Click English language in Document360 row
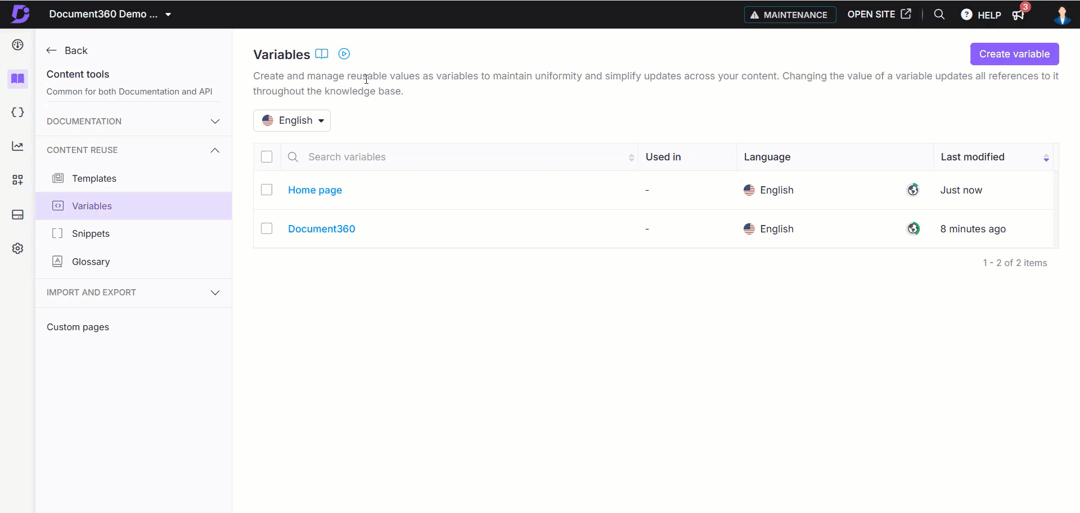The image size is (1080, 513). coord(777,229)
